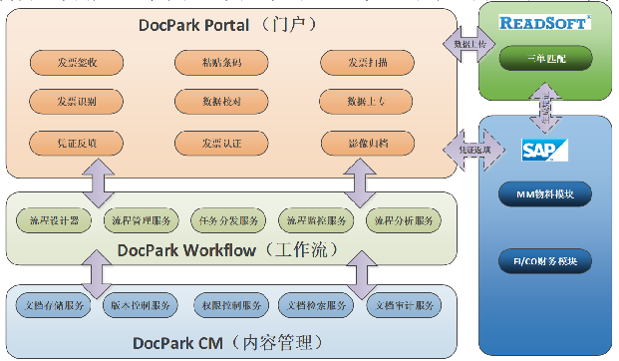Click the 任务分发服务 pill
Viewport: 619px width, 361px height.
(x=228, y=220)
